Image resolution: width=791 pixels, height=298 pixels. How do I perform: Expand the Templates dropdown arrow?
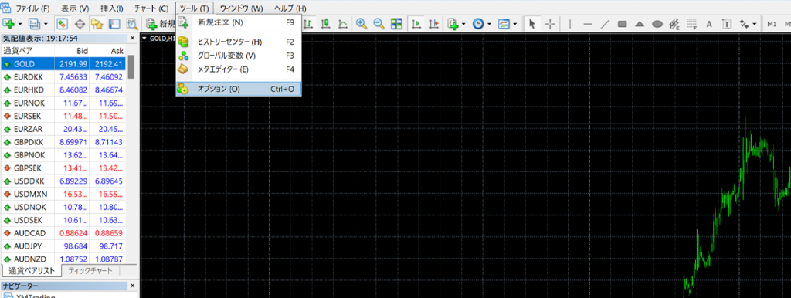point(515,24)
